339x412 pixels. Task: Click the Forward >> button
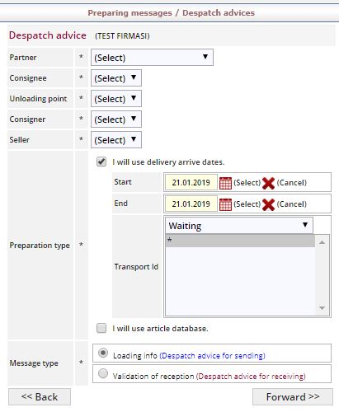[293, 396]
